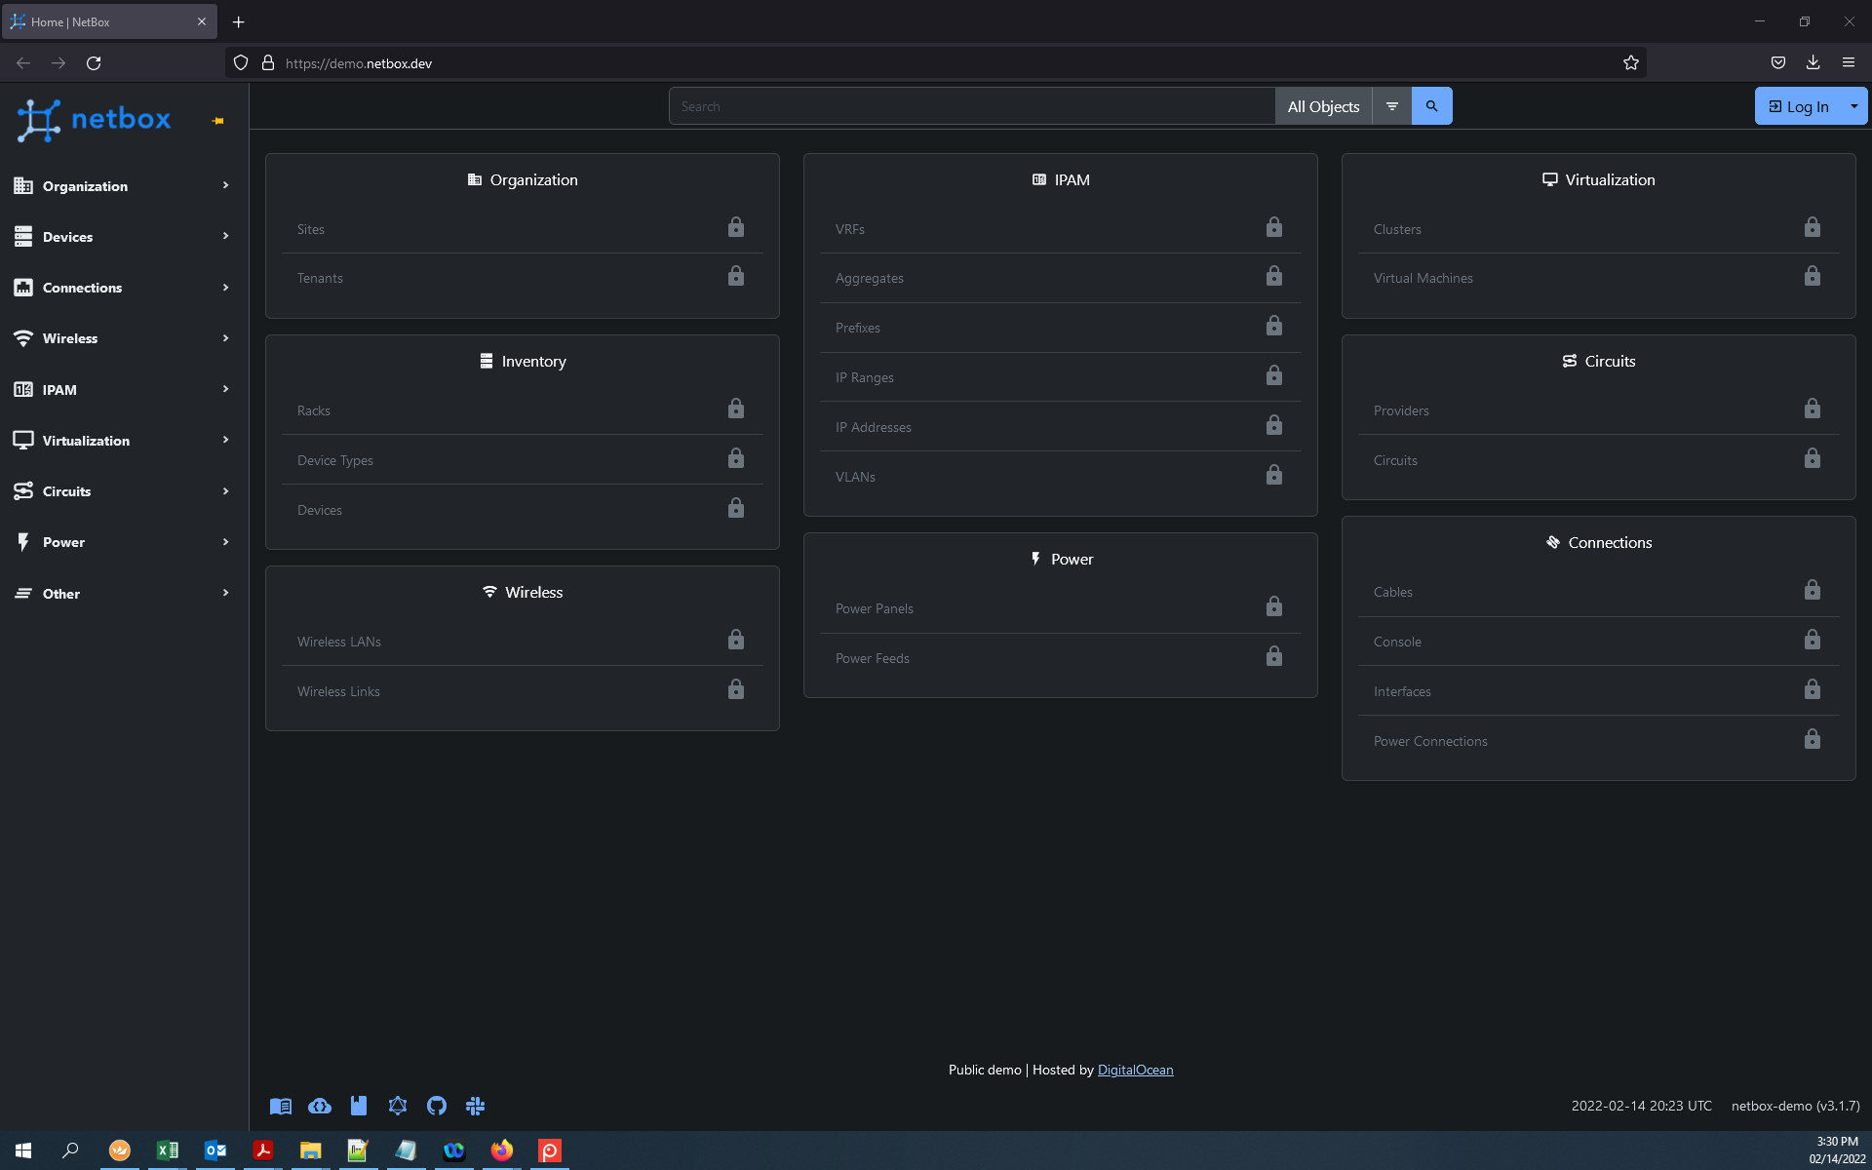The height and width of the screenshot is (1170, 1872).
Task: Click the search filter icon button
Action: (x=1391, y=106)
